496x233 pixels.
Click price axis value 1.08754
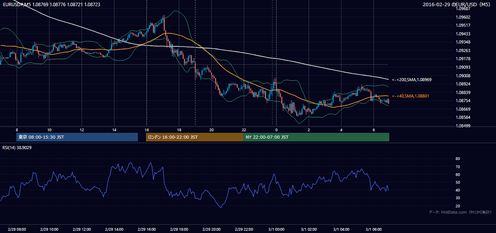coord(463,101)
